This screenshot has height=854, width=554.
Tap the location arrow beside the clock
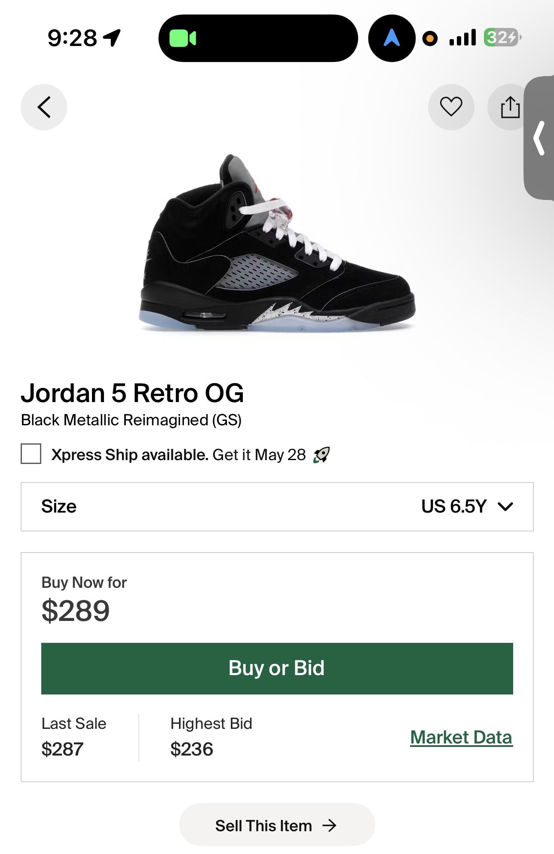(113, 38)
